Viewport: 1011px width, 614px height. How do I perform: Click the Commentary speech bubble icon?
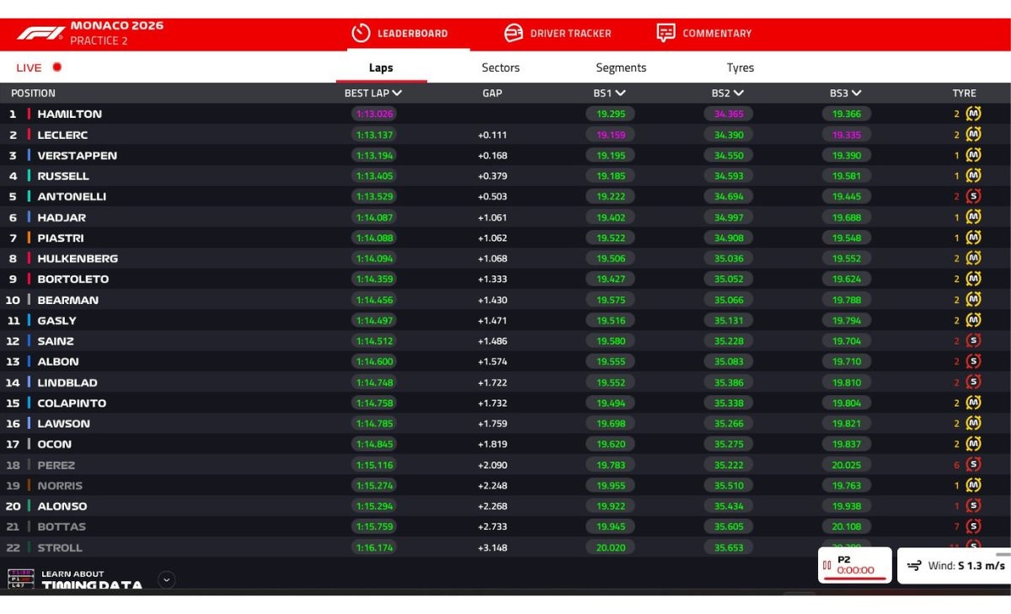(x=666, y=33)
